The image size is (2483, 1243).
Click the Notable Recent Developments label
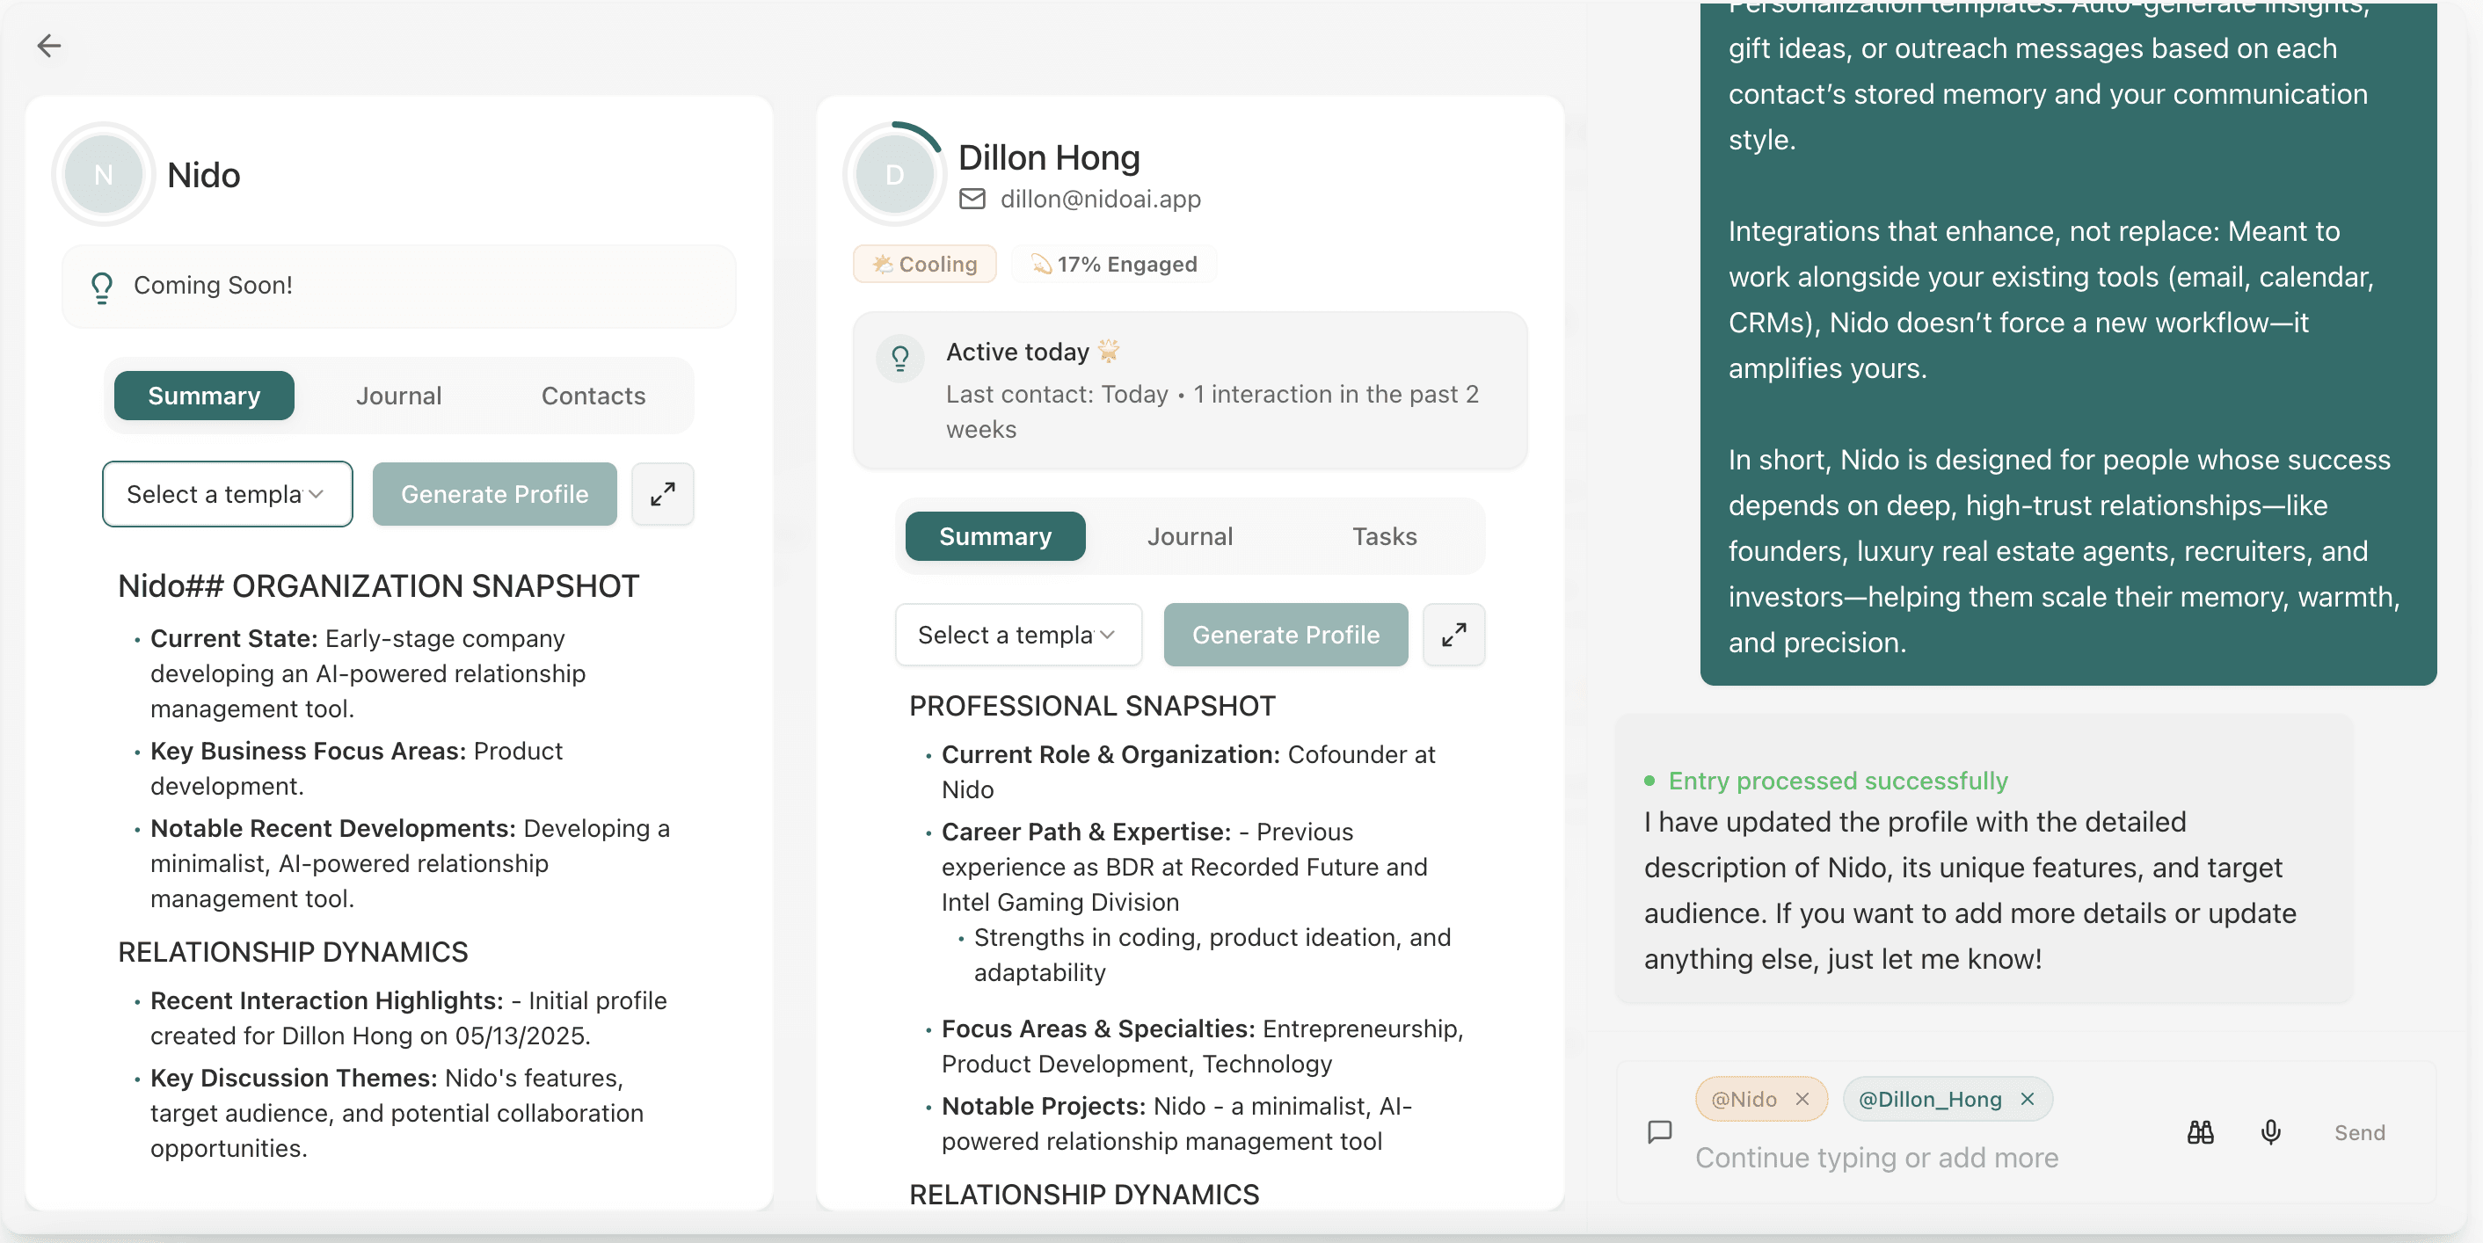point(333,829)
